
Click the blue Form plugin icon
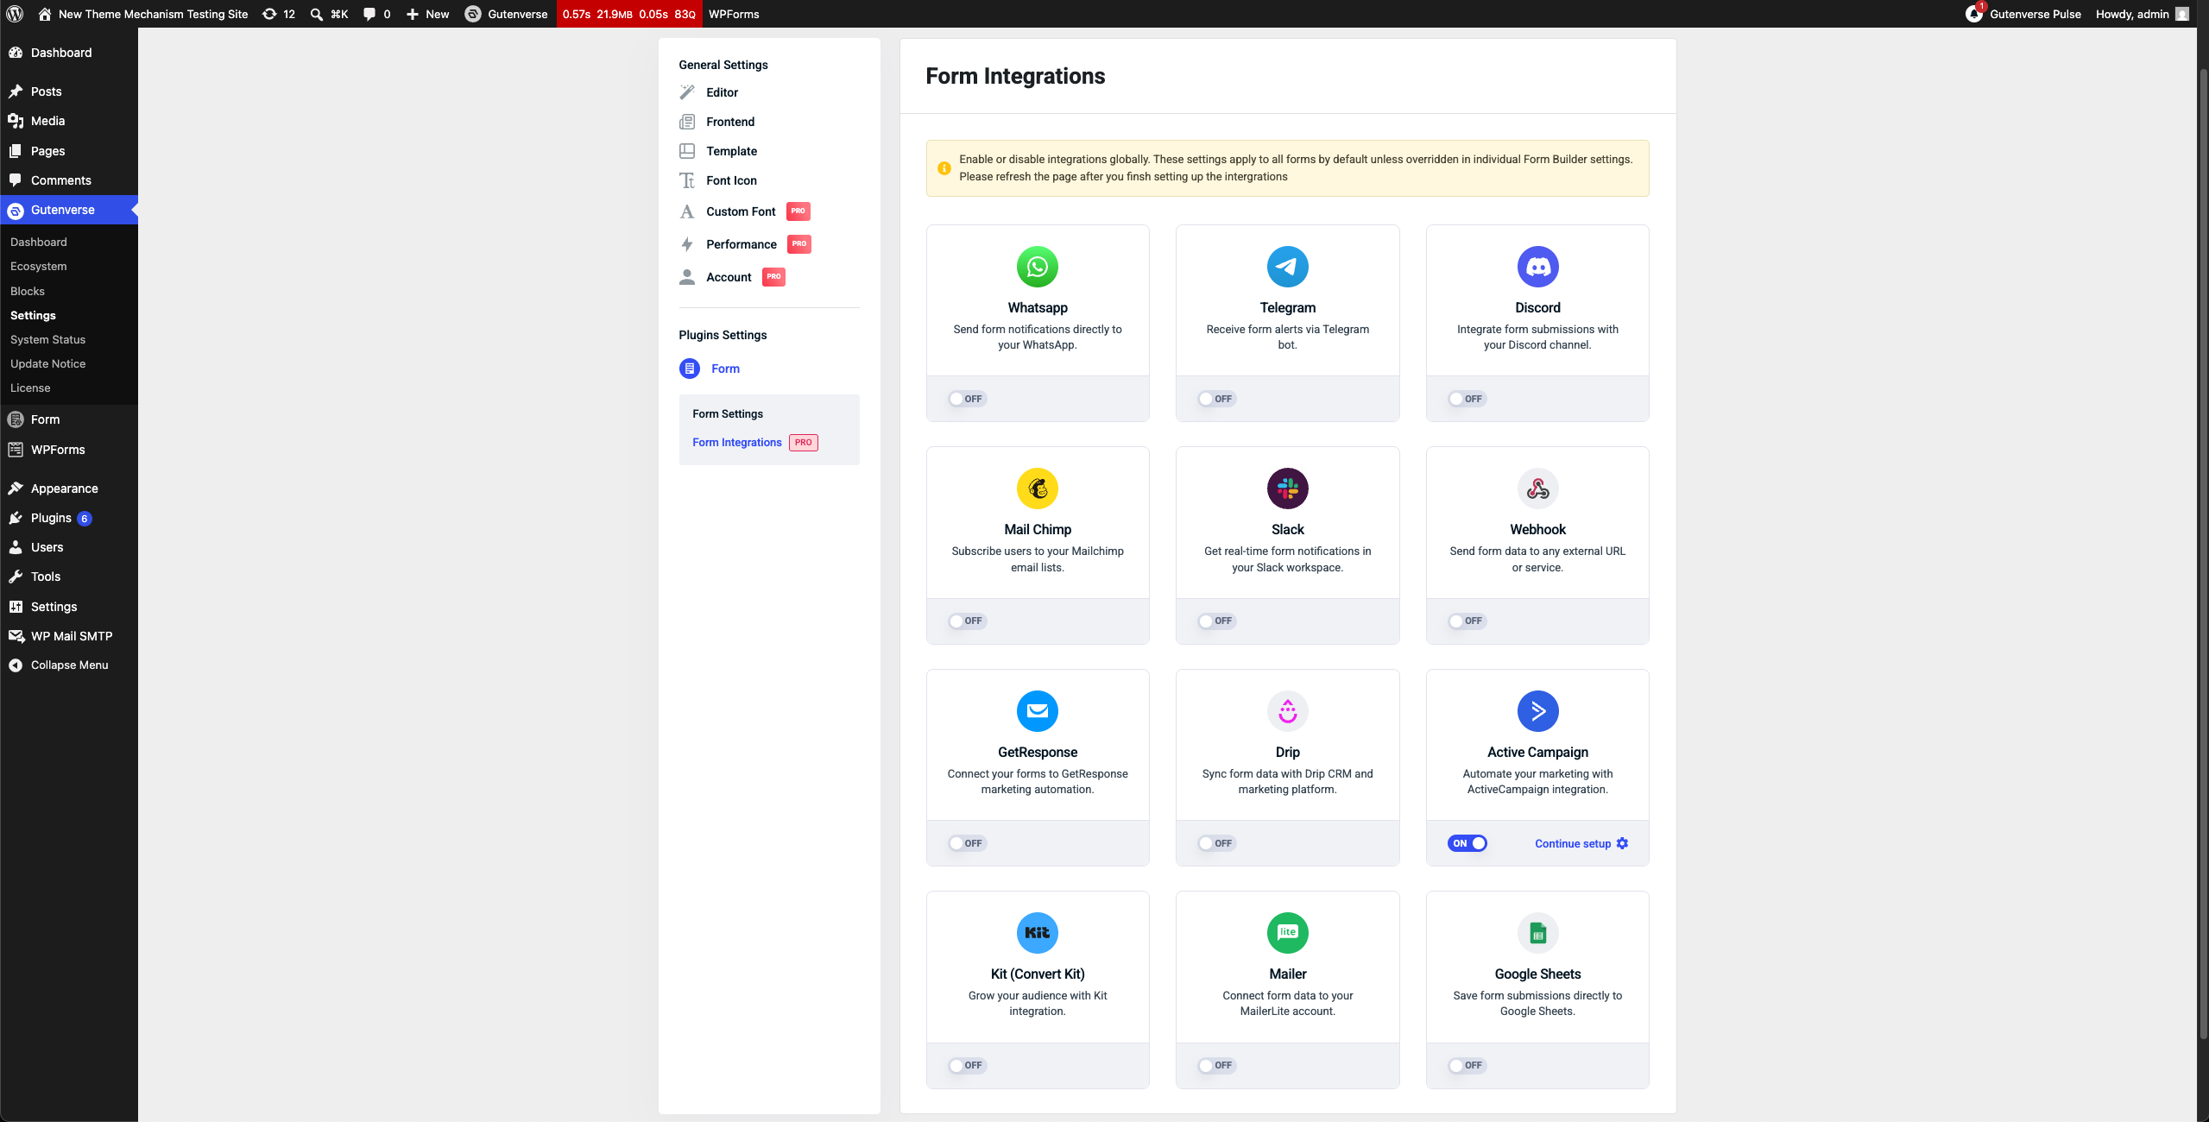[x=690, y=369]
